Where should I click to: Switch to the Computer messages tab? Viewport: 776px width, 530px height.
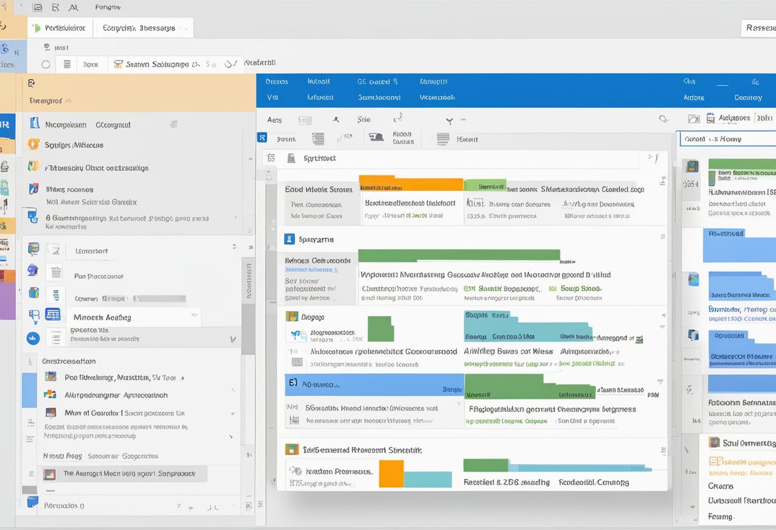(x=144, y=27)
